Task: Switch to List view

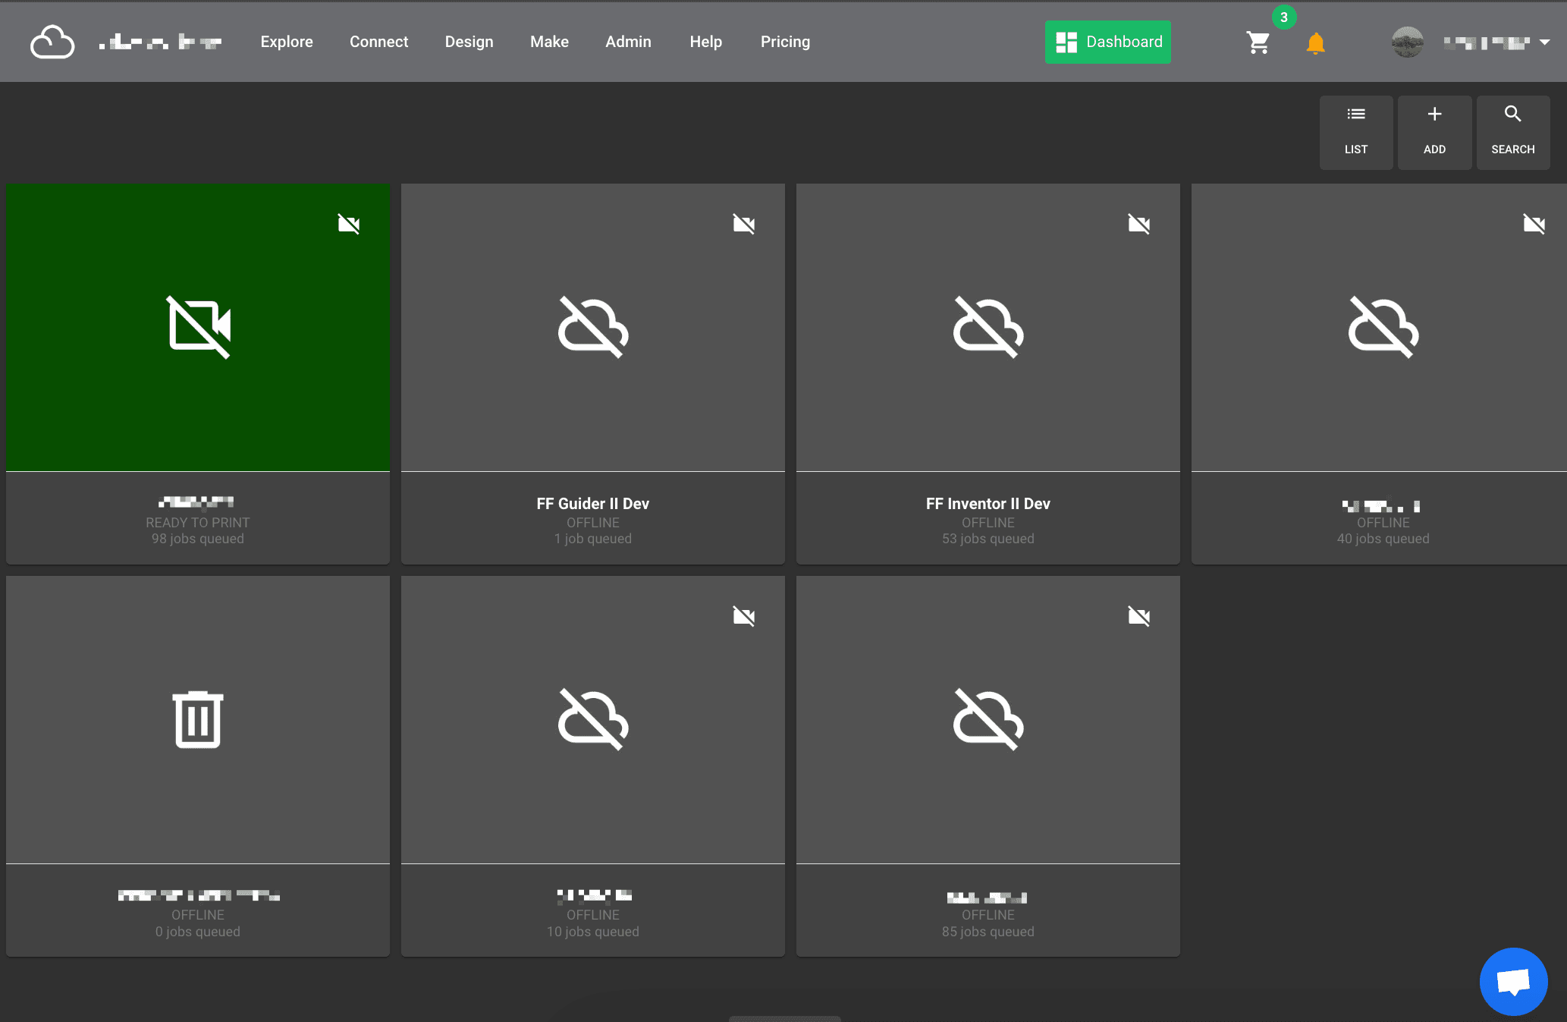Action: (x=1356, y=131)
